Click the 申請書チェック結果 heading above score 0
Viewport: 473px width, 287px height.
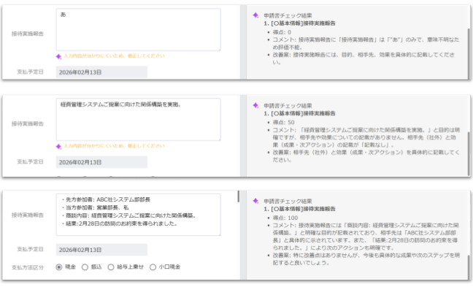[288, 15]
